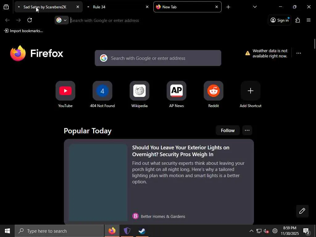Open Steam from the taskbar
Viewport: 316px width, 237px height.
point(142,231)
